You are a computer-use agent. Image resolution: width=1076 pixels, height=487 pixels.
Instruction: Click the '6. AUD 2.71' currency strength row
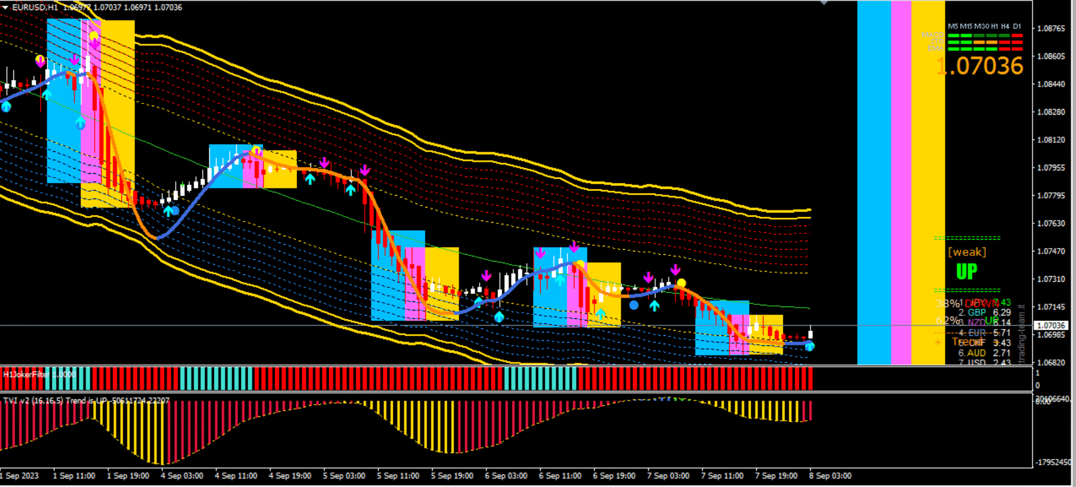pos(985,353)
